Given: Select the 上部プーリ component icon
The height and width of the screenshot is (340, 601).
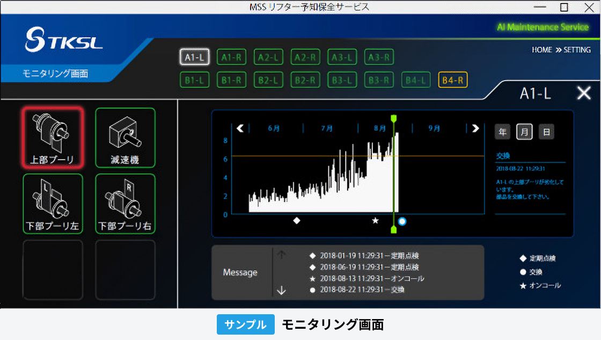Looking at the screenshot, I should (x=53, y=138).
